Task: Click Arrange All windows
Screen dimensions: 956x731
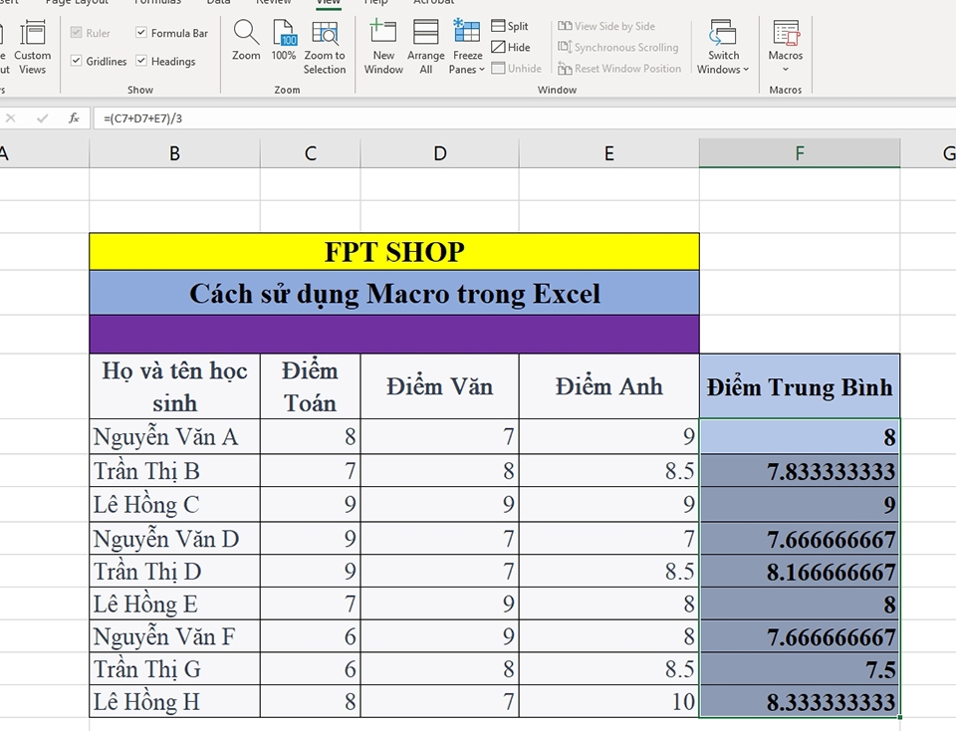Action: [425, 48]
